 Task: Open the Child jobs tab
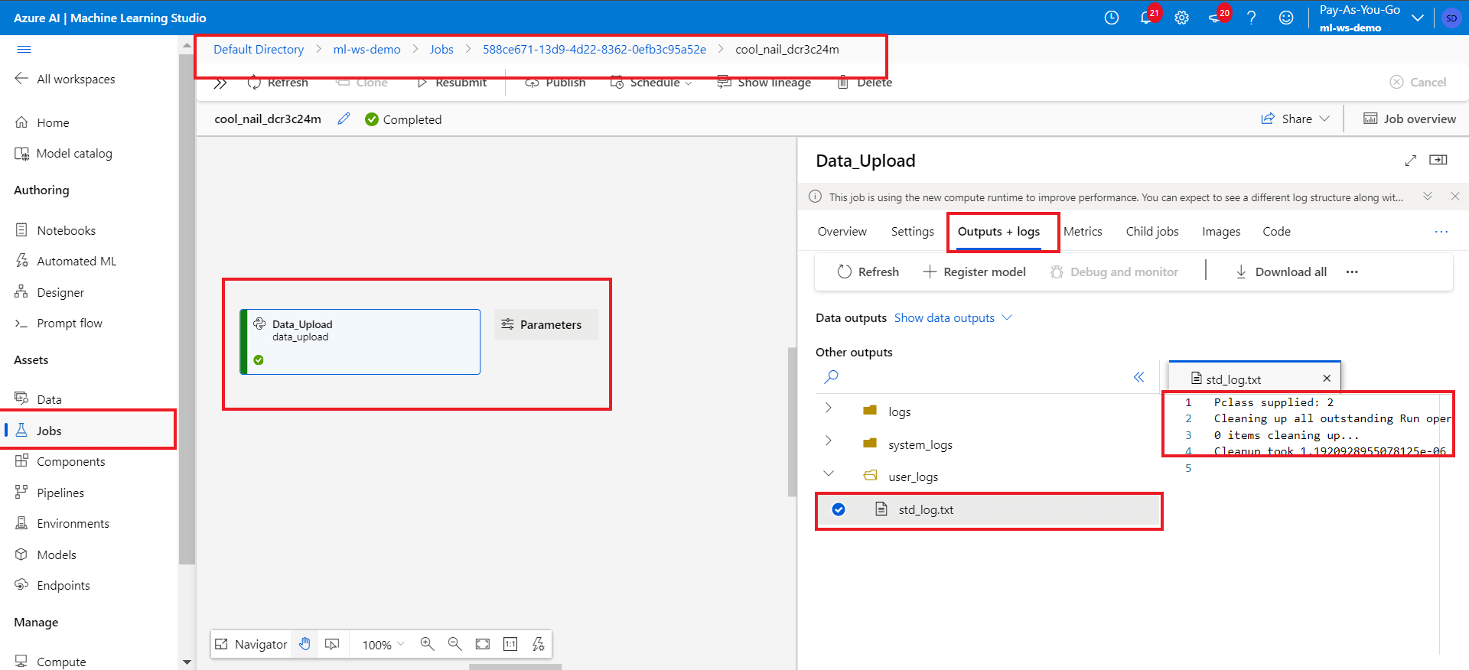[x=1151, y=231]
